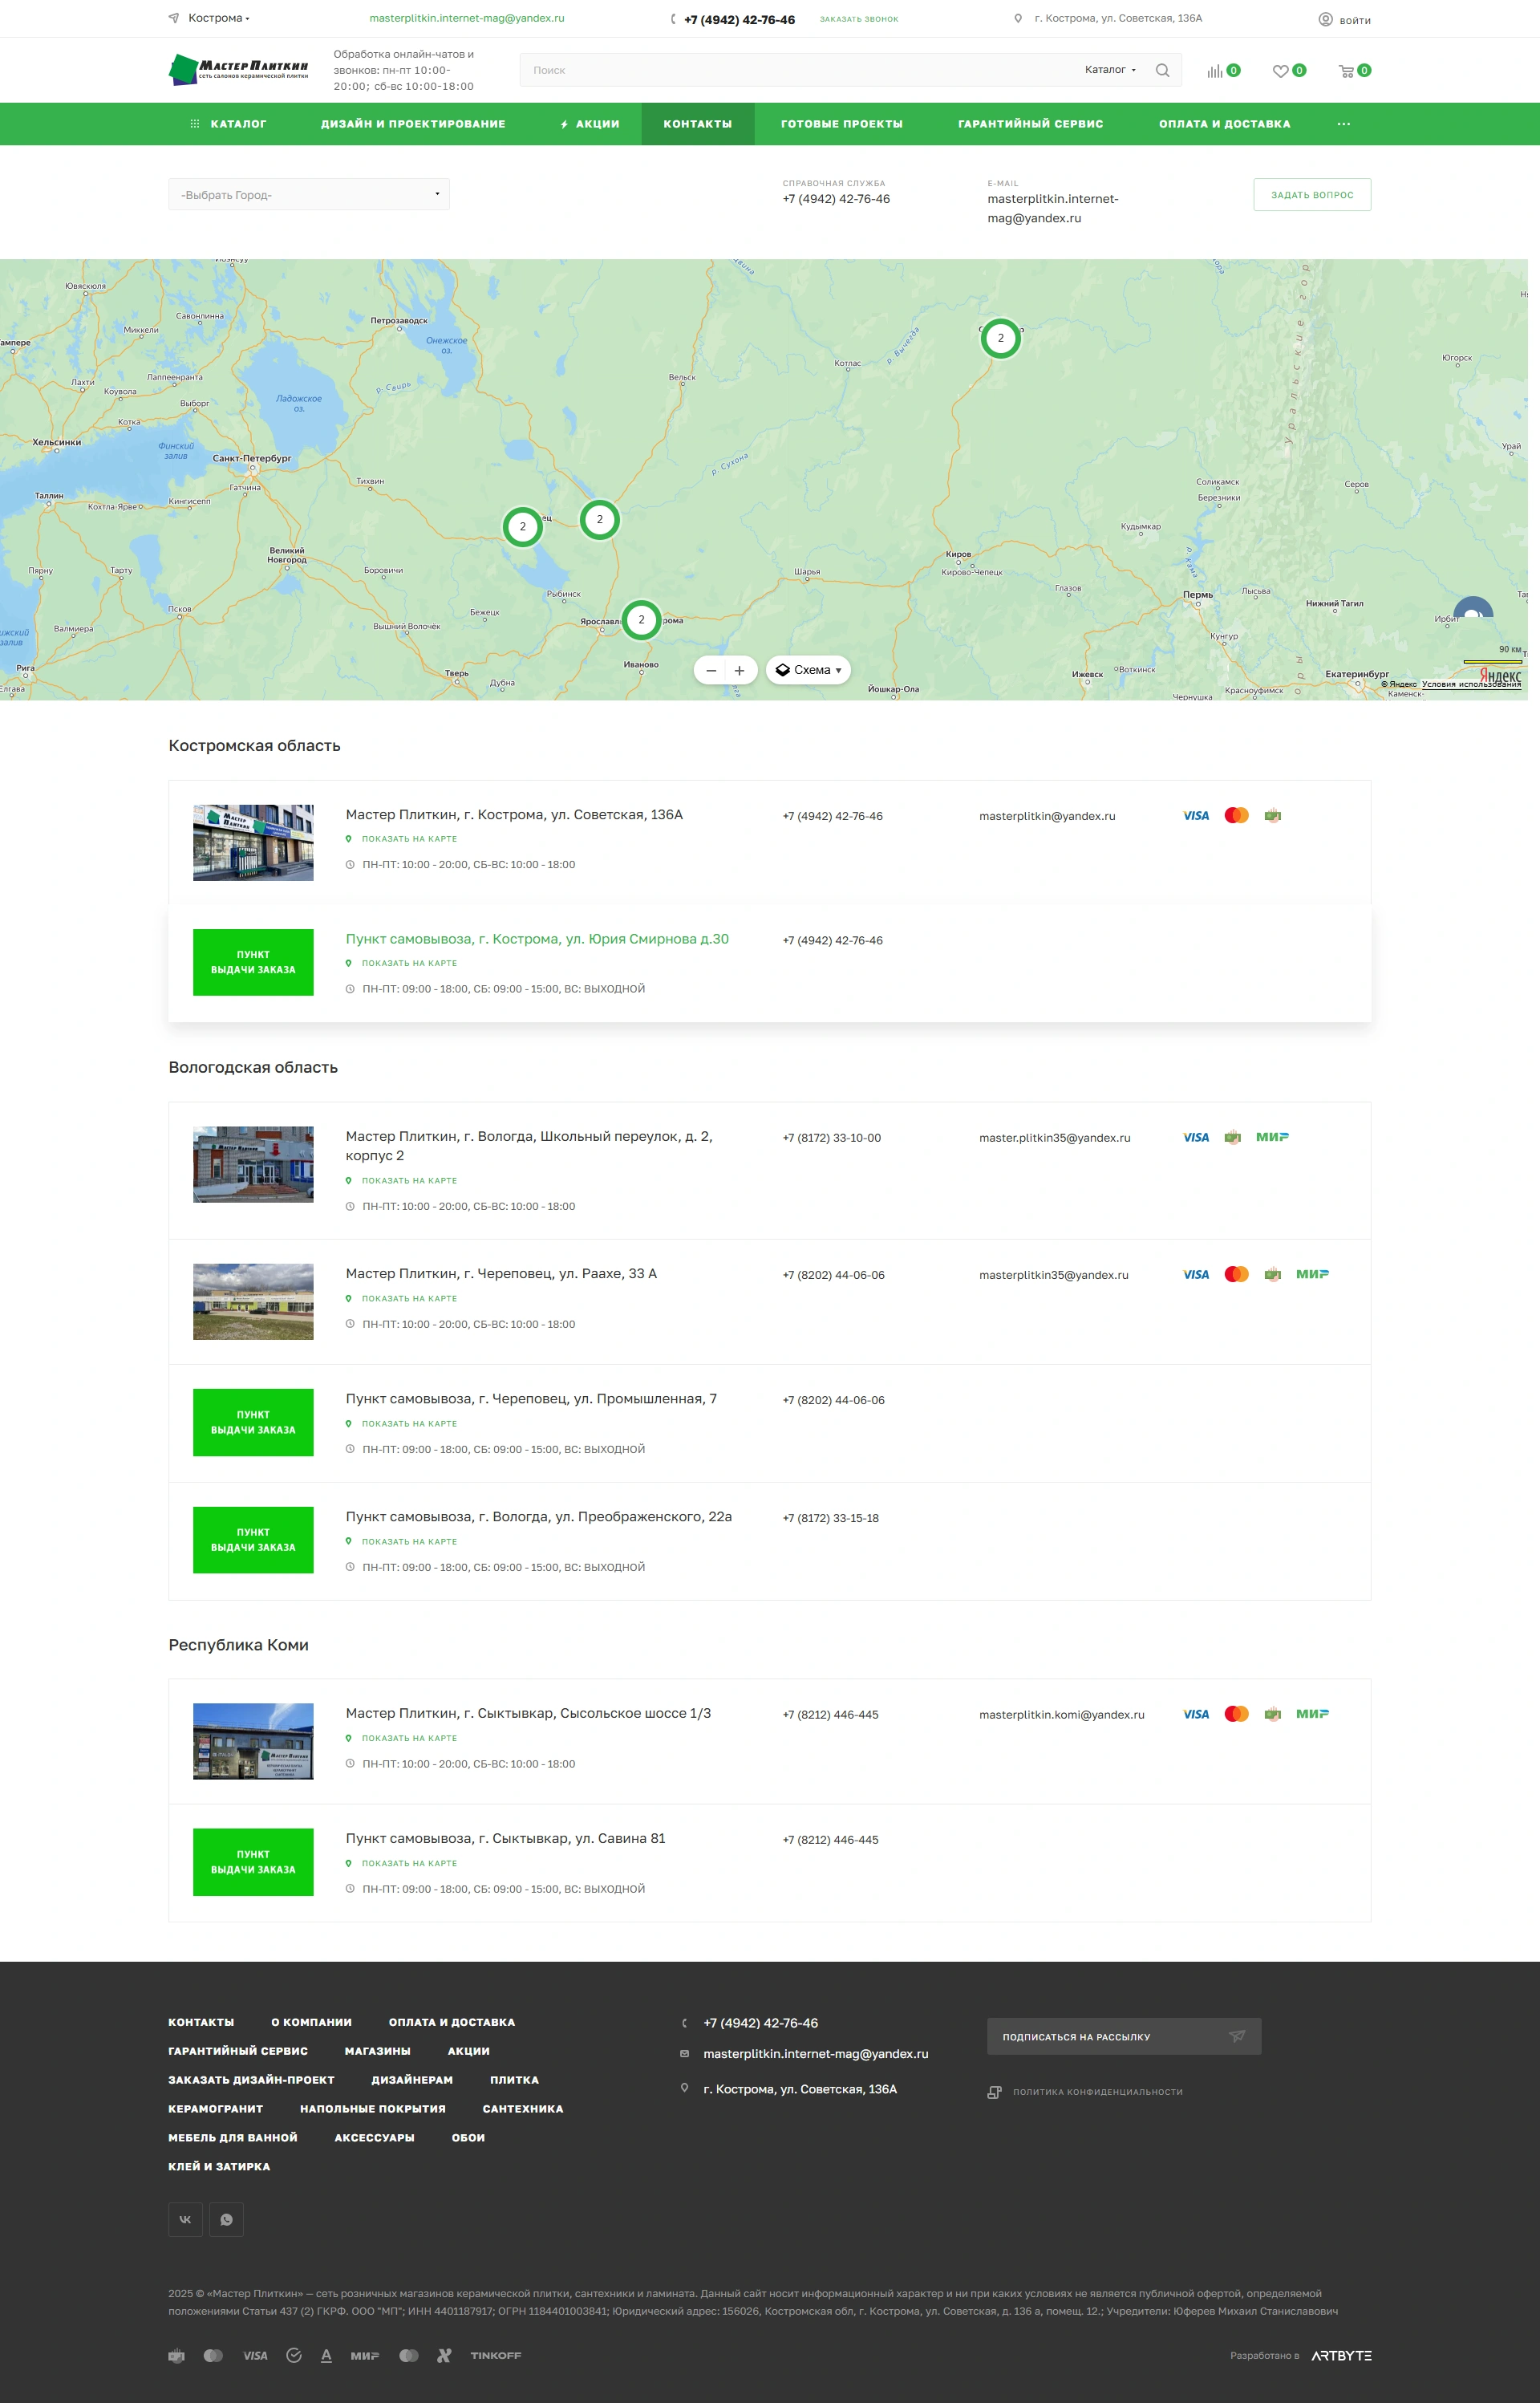Zoom out the map with minus button
This screenshot has height=2403, width=1540.
click(710, 670)
